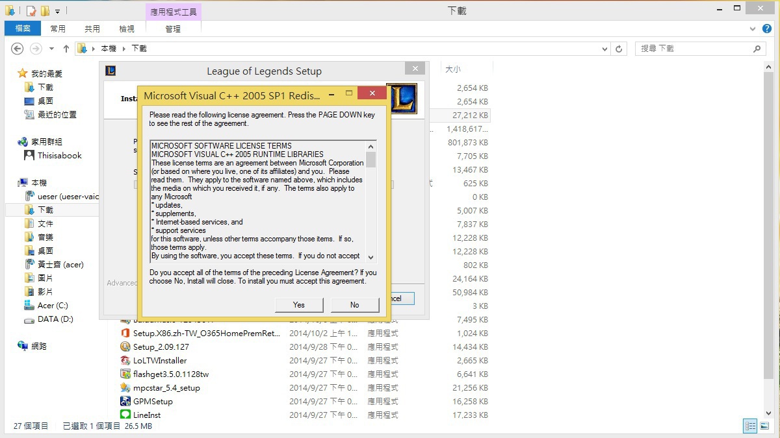Open the 文件 folder in navigation pane
Screen dimensions: 780x438
[45, 224]
